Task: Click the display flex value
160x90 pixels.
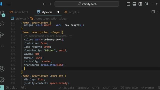Action: pos(40,79)
